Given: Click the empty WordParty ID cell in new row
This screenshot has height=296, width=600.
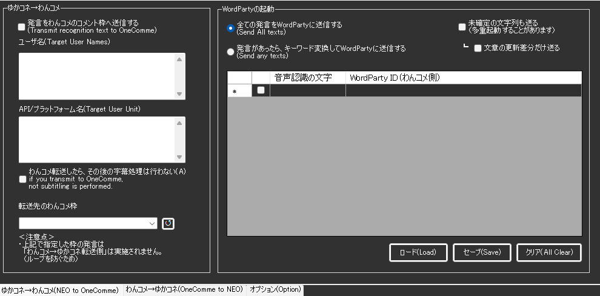Looking at the screenshot, I should 464,90.
